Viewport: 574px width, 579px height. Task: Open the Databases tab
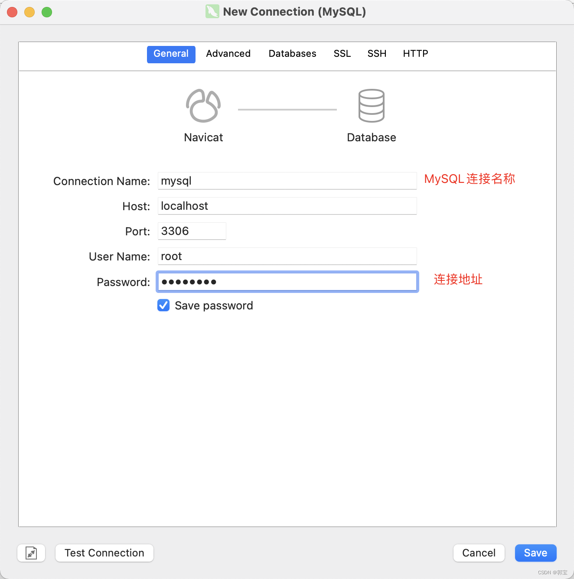[292, 54]
